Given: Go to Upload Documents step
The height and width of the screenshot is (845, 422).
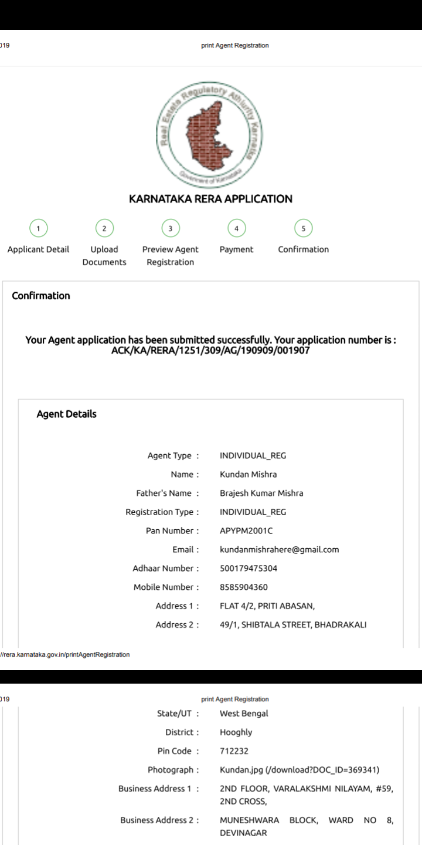Looking at the screenshot, I should pos(104,256).
